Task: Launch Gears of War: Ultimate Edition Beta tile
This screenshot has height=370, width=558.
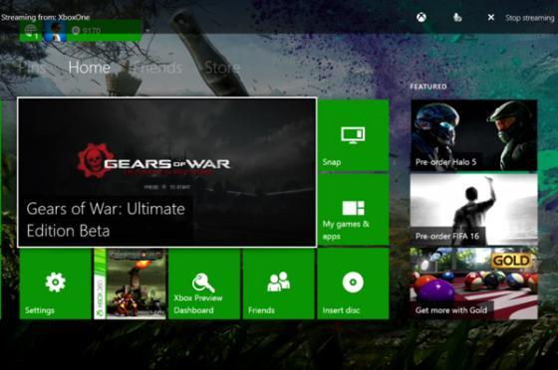Action: tap(167, 172)
